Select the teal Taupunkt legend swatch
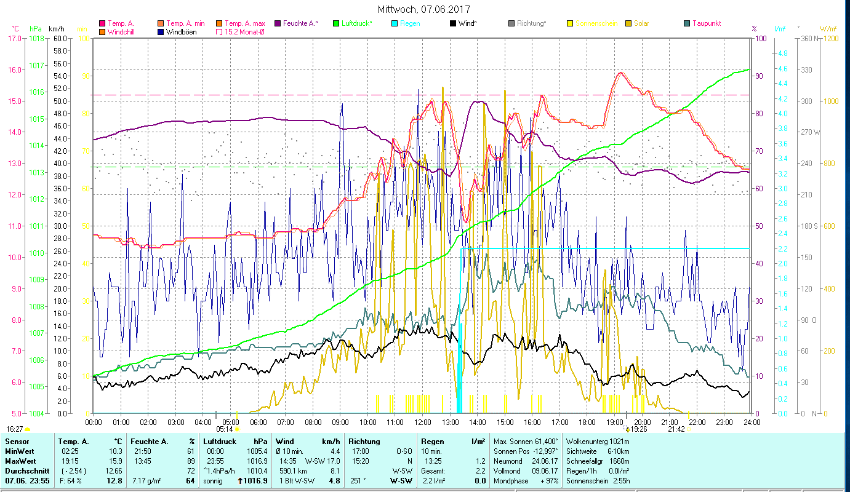The height and width of the screenshot is (492, 850). (x=686, y=23)
